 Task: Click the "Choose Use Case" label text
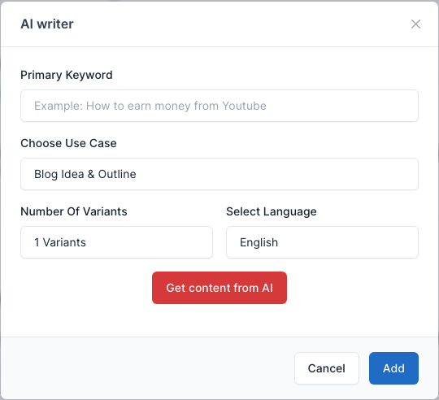point(68,143)
